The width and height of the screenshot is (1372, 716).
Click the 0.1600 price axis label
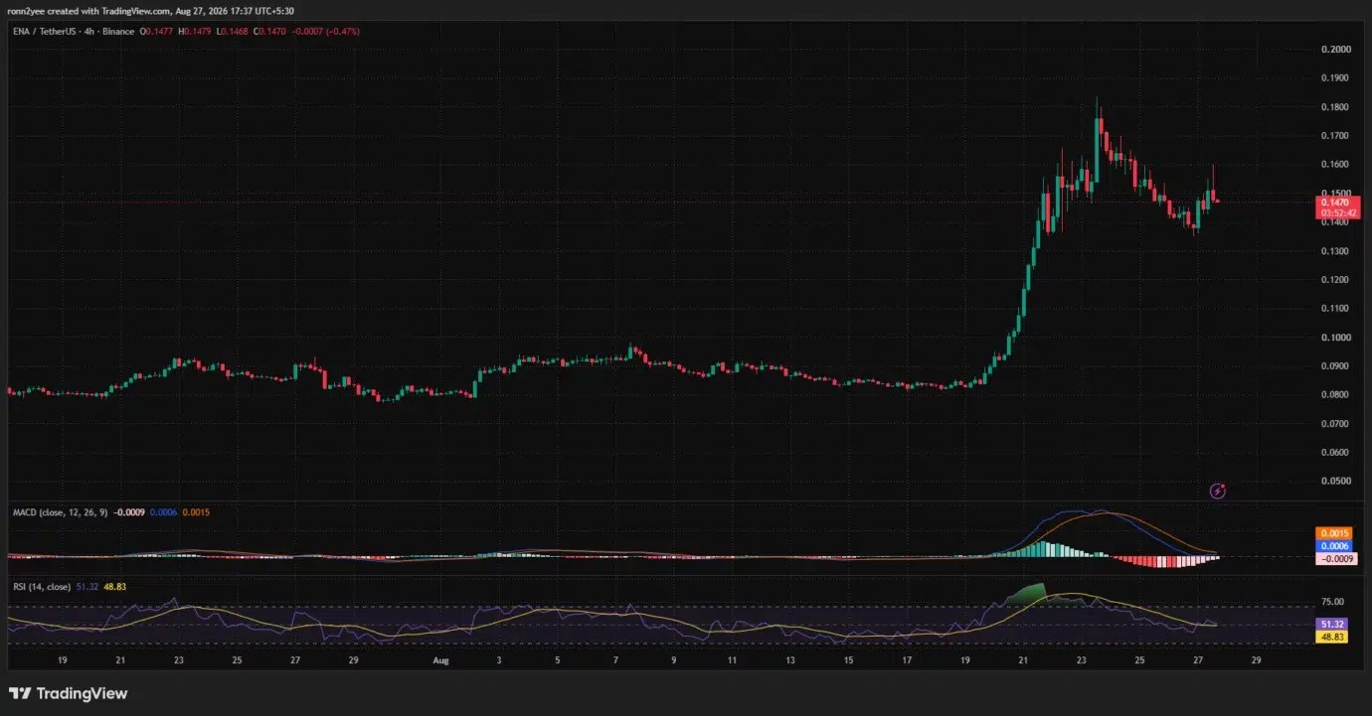point(1335,165)
